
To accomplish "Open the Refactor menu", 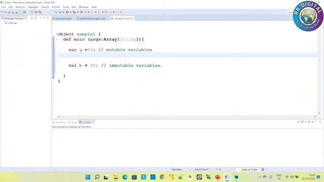I will pyautogui.click(x=20, y=7).
